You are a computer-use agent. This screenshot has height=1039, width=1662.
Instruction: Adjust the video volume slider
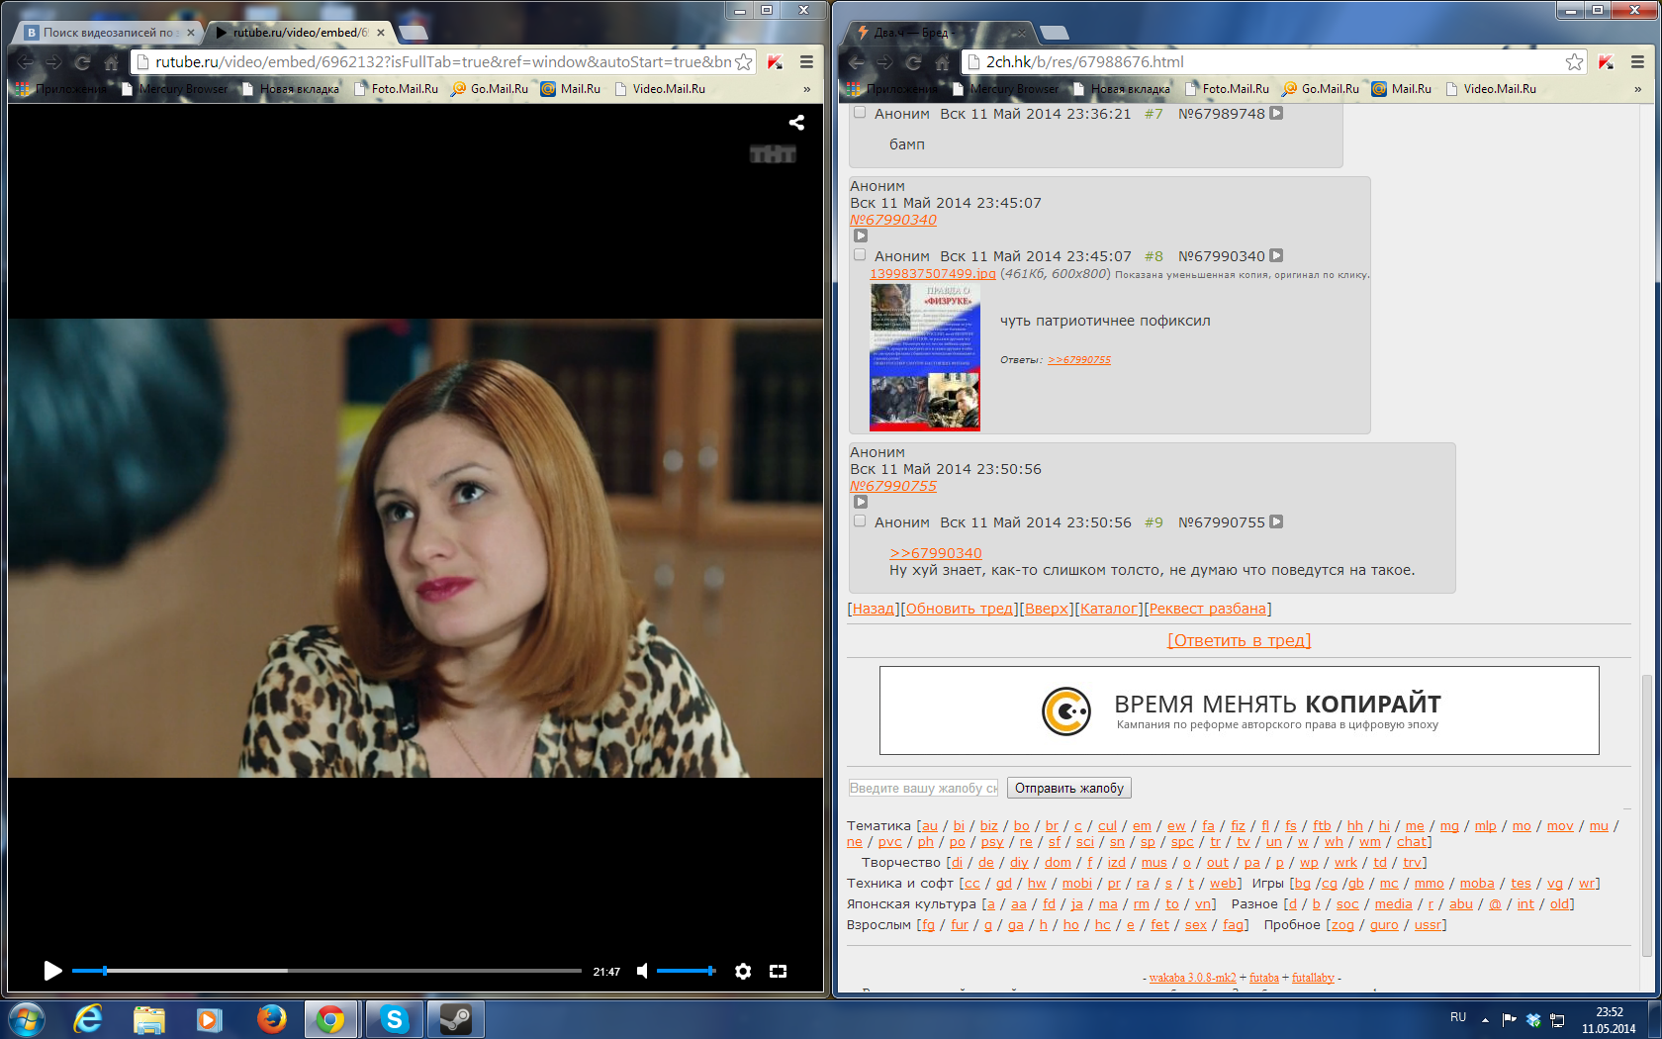click(x=686, y=971)
